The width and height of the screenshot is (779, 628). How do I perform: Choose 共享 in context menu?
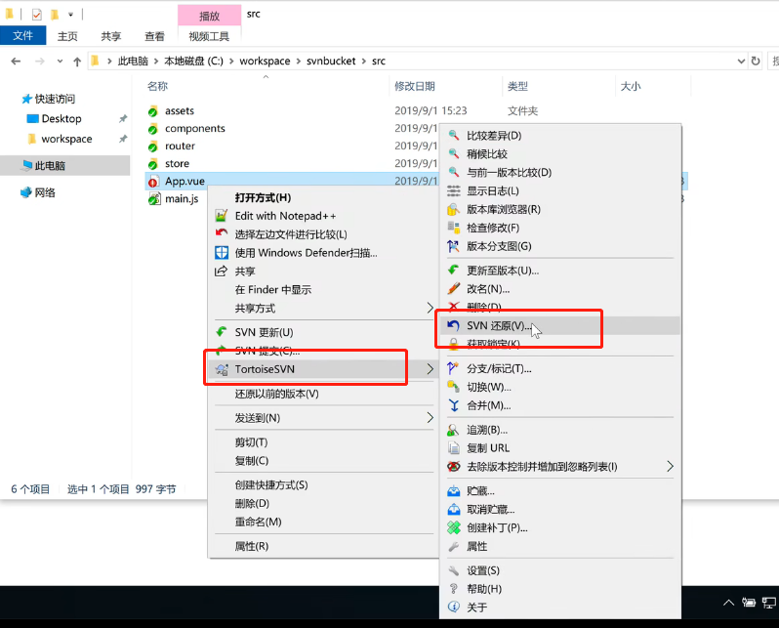[x=245, y=271]
